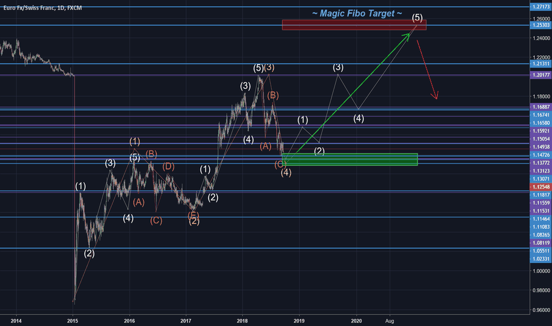
Task: Click the Aug label on time axis
Action: pos(390,321)
